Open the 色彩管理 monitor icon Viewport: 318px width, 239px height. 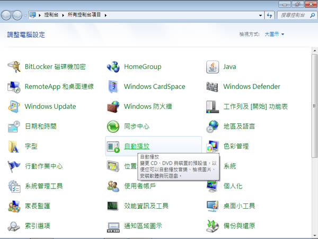pyautogui.click(x=213, y=147)
